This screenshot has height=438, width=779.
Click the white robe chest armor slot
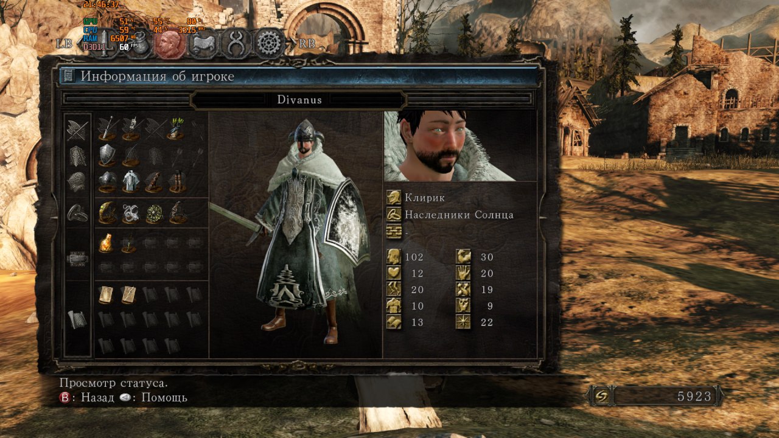point(130,181)
